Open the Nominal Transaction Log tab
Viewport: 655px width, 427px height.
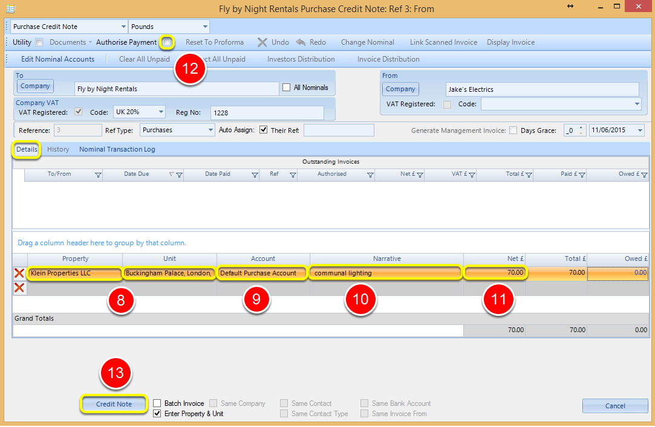(x=117, y=149)
